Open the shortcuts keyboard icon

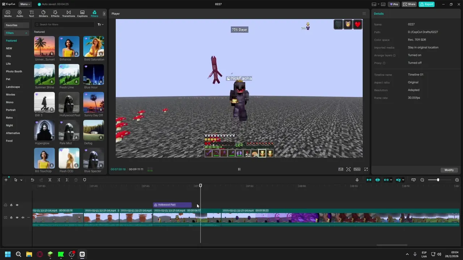pyautogui.click(x=383, y=4)
